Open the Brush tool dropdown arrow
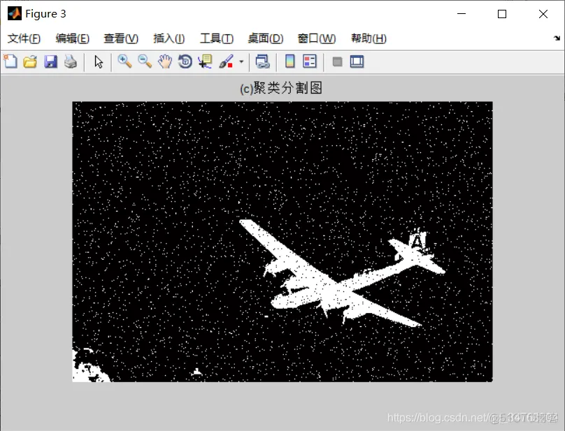This screenshot has height=431, width=565. click(241, 61)
